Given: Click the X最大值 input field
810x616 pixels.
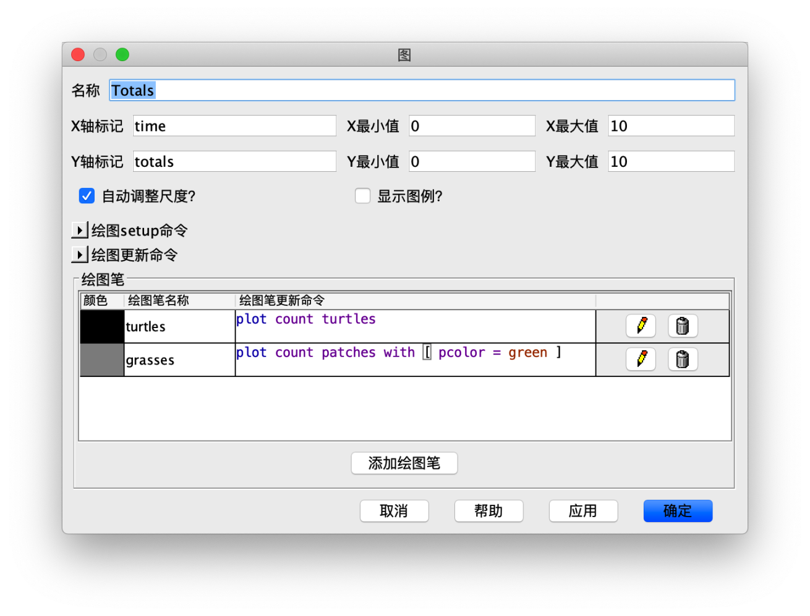Looking at the screenshot, I should click(671, 126).
